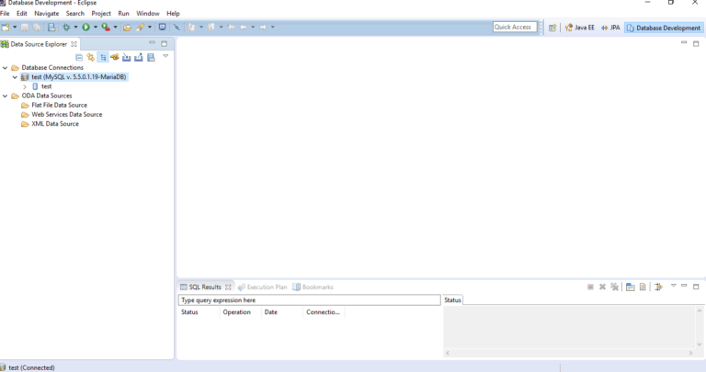Open Data Source Explorer view menu dropdown

(x=165, y=56)
